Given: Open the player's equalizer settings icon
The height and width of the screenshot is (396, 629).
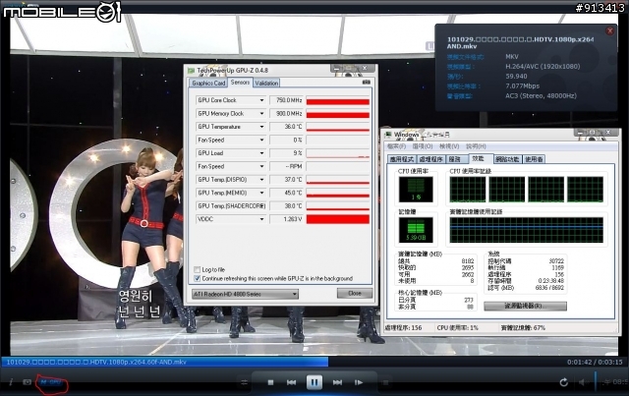Looking at the screenshot, I should pyautogui.click(x=244, y=383).
